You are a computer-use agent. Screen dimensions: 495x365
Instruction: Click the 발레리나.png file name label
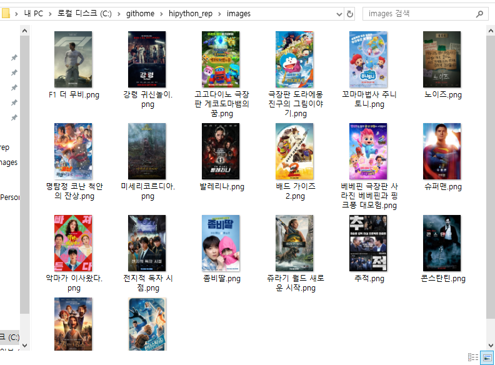[x=222, y=187]
